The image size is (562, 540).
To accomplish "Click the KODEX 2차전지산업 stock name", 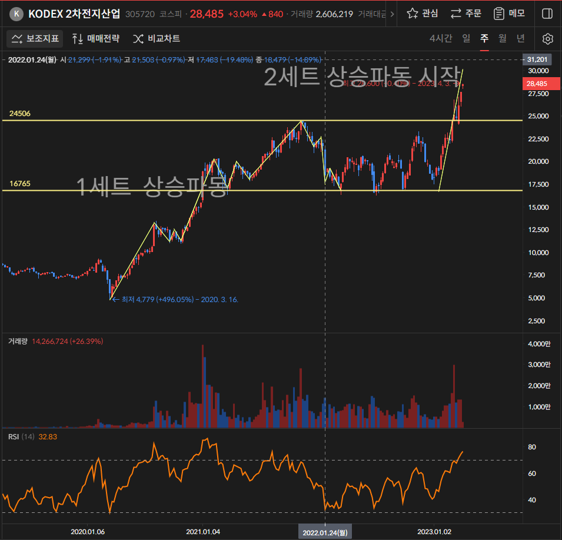I will pyautogui.click(x=74, y=14).
